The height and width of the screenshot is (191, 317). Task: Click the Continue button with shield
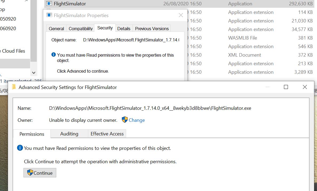40,173
